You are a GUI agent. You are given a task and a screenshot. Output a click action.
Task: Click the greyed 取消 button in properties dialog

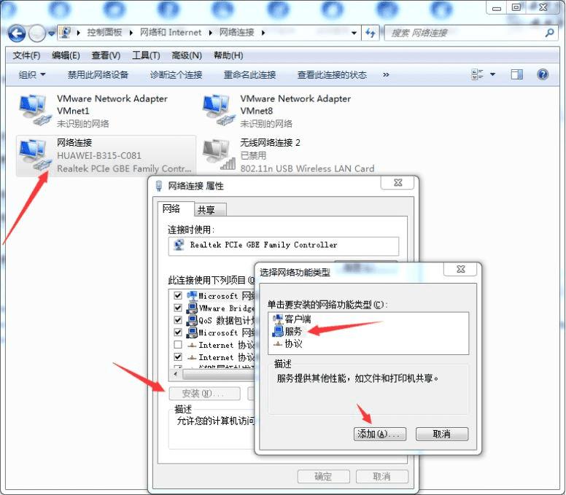click(381, 477)
